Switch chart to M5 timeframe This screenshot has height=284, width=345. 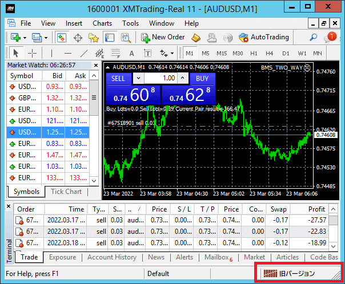tap(205, 54)
